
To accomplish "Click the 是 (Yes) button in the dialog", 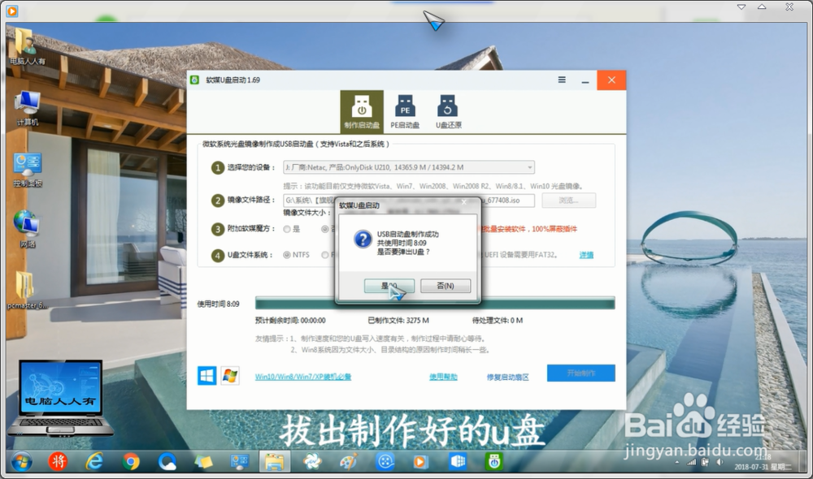I will pyautogui.click(x=389, y=286).
